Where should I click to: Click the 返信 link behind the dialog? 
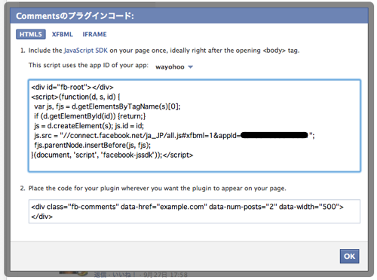[x=100, y=275]
